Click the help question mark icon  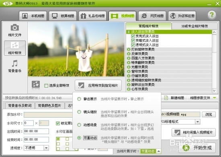pos(212,14)
